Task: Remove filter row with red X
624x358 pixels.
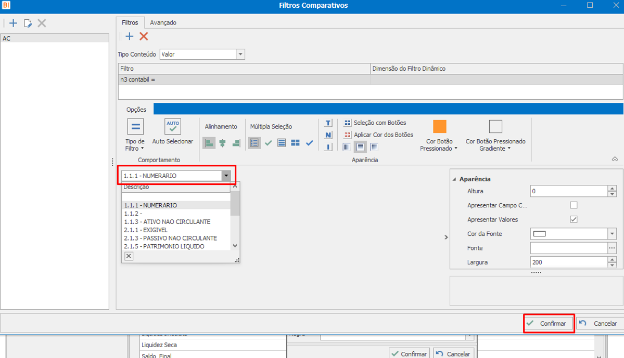Action: coord(144,36)
